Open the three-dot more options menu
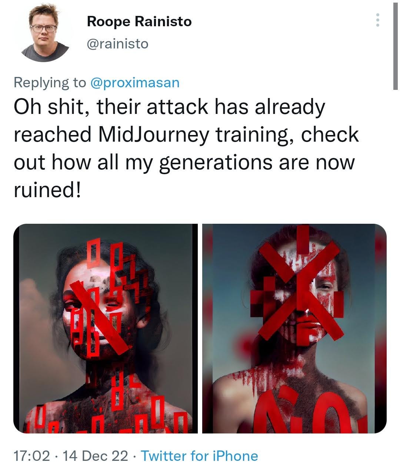 pos(377,20)
